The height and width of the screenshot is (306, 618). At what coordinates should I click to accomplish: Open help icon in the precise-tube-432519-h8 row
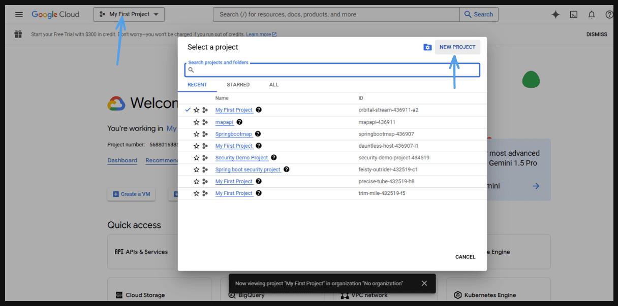coord(259,181)
